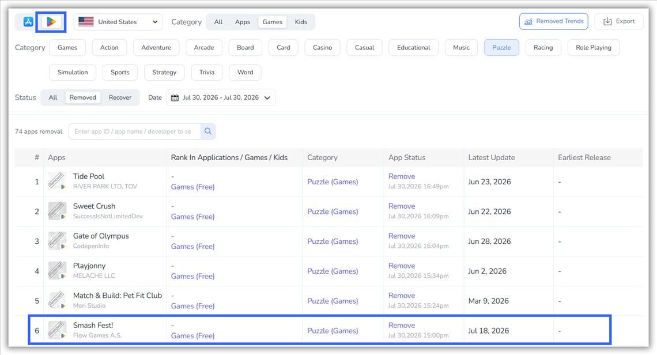
Task: Open the United States country dropdown
Action: 118,22
